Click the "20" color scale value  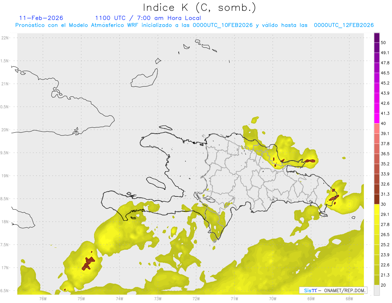pos(384,285)
